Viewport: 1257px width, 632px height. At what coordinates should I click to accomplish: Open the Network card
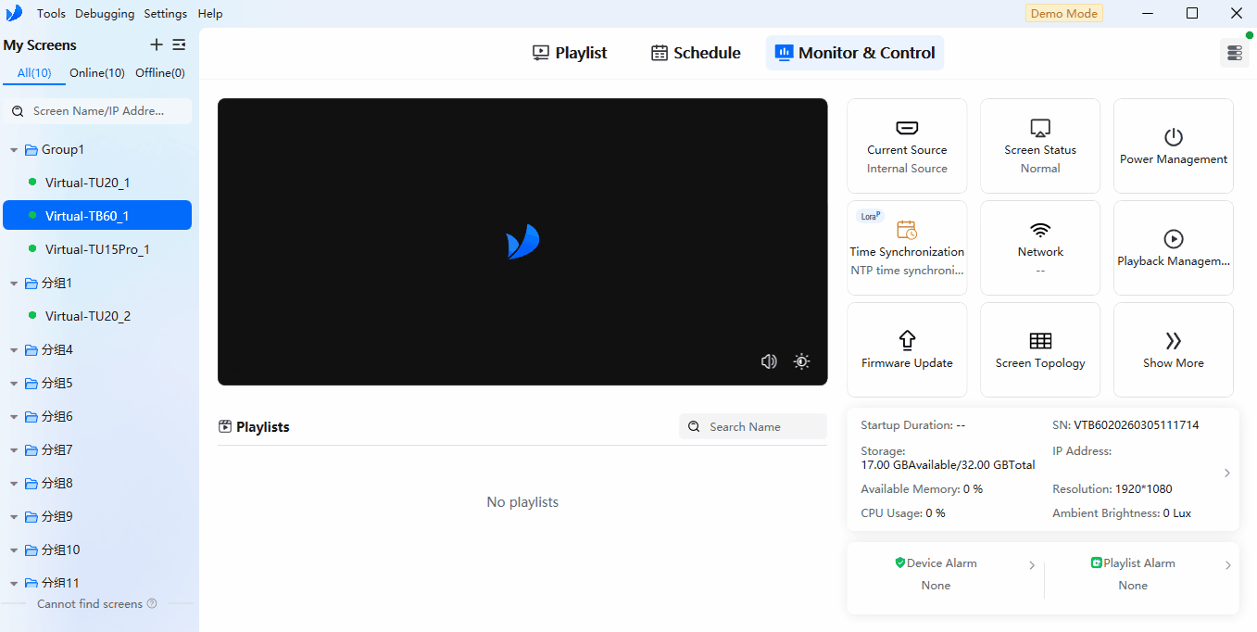[x=1040, y=247]
